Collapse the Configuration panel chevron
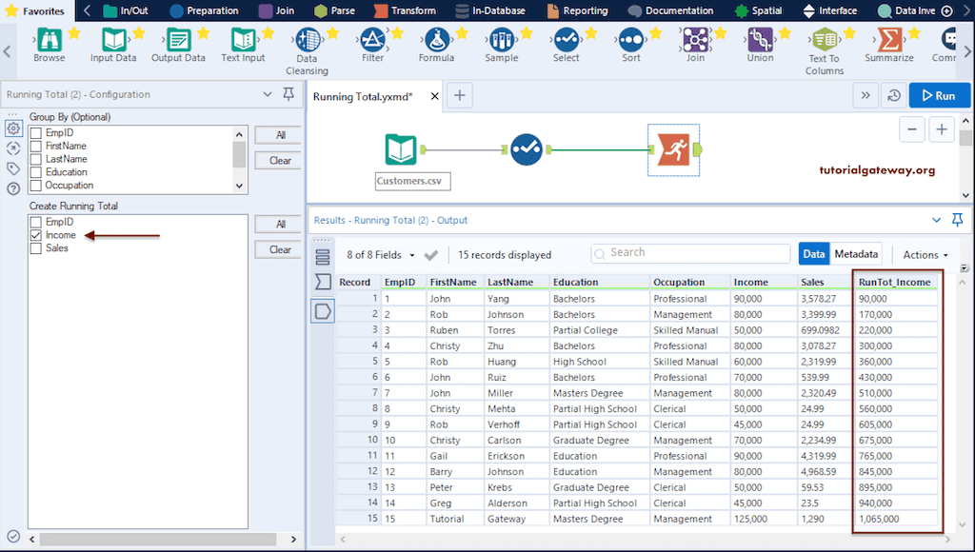 click(267, 95)
